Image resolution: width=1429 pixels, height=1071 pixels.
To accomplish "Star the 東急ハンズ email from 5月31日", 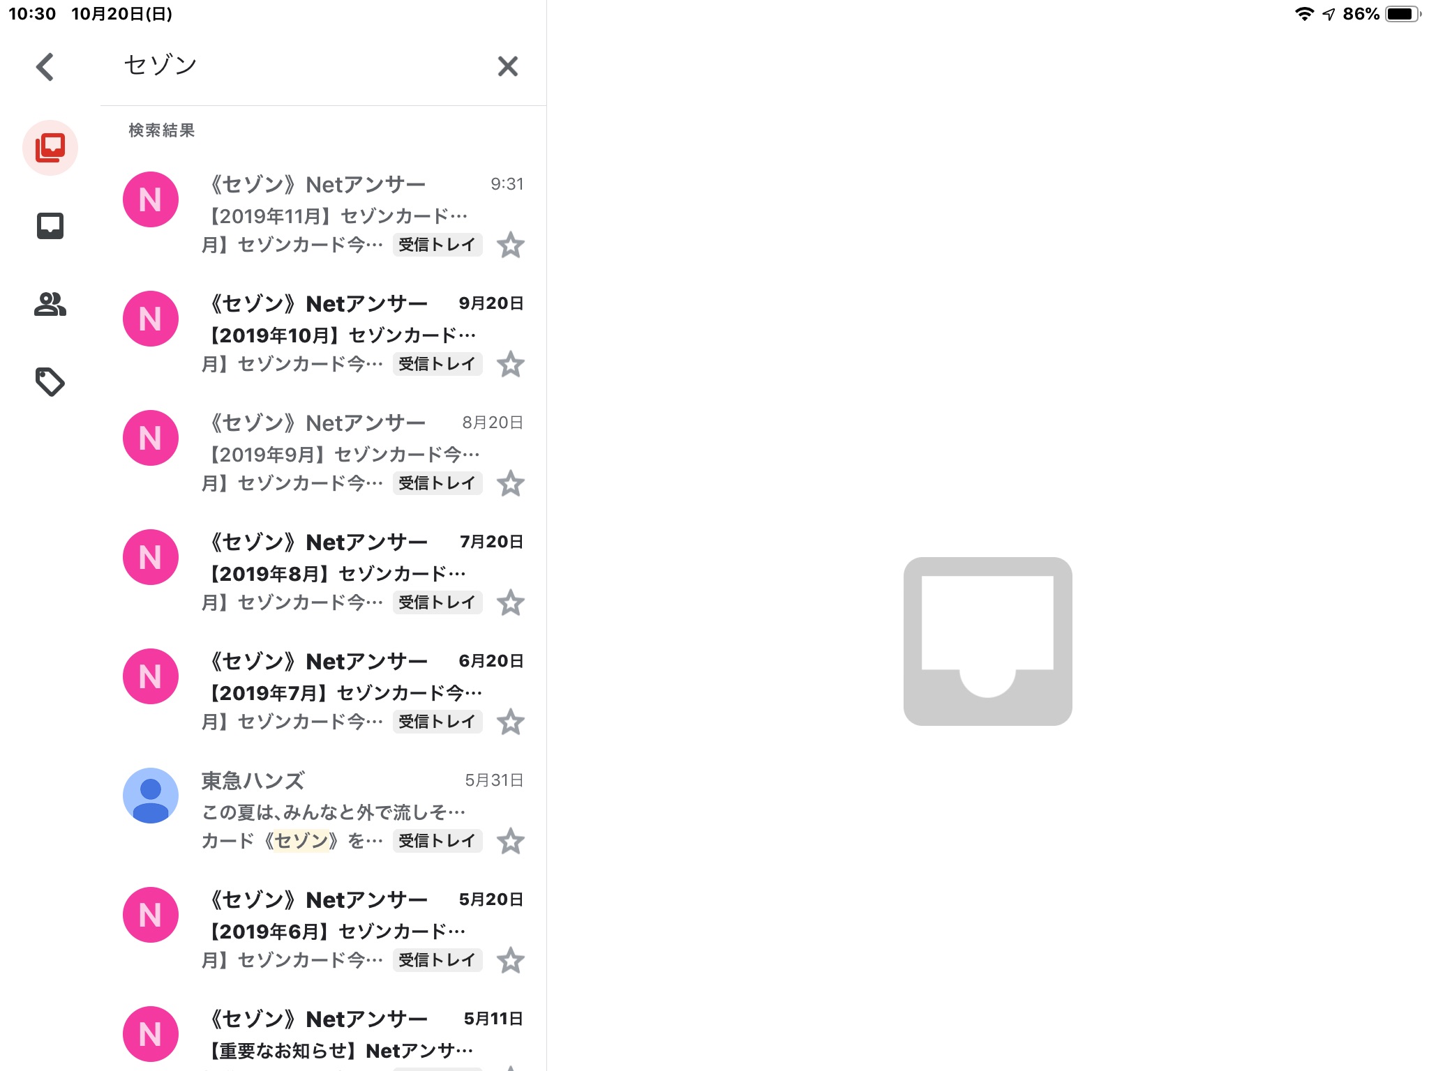I will tap(511, 841).
